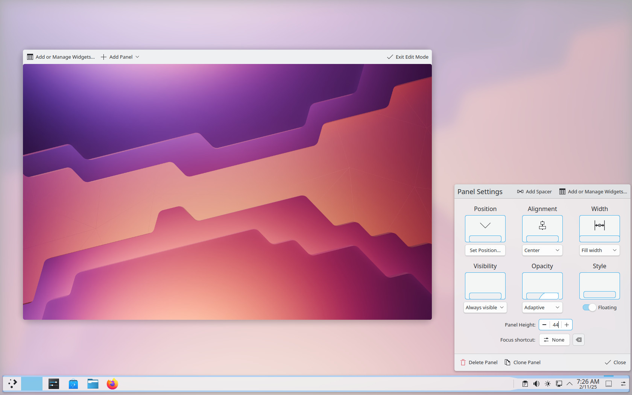Close the Panel Settings dialog
The width and height of the screenshot is (632, 395).
(x=615, y=362)
